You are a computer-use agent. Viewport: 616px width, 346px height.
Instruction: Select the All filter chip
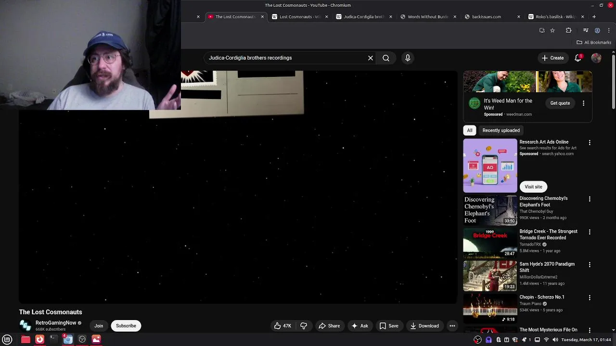click(x=470, y=130)
